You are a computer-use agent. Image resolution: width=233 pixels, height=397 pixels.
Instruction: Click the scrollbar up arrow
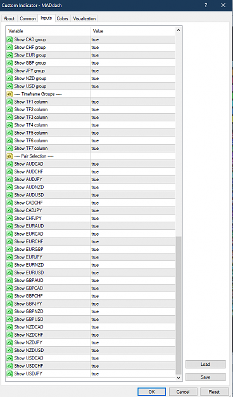click(179, 30)
